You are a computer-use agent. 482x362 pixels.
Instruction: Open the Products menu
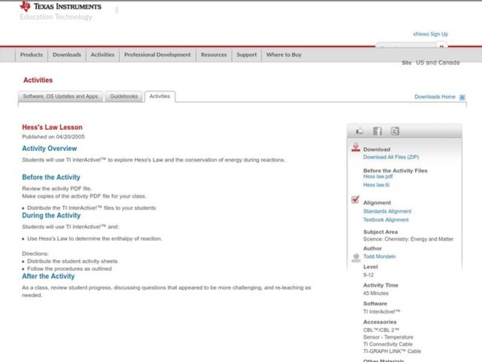pyautogui.click(x=31, y=55)
